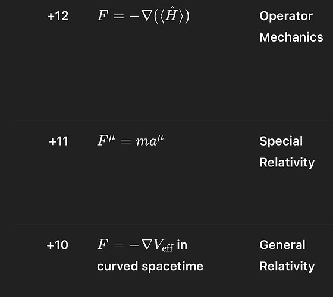Screen dimensions: 333x297
Task: Click the word Operator
Action: click(286, 17)
